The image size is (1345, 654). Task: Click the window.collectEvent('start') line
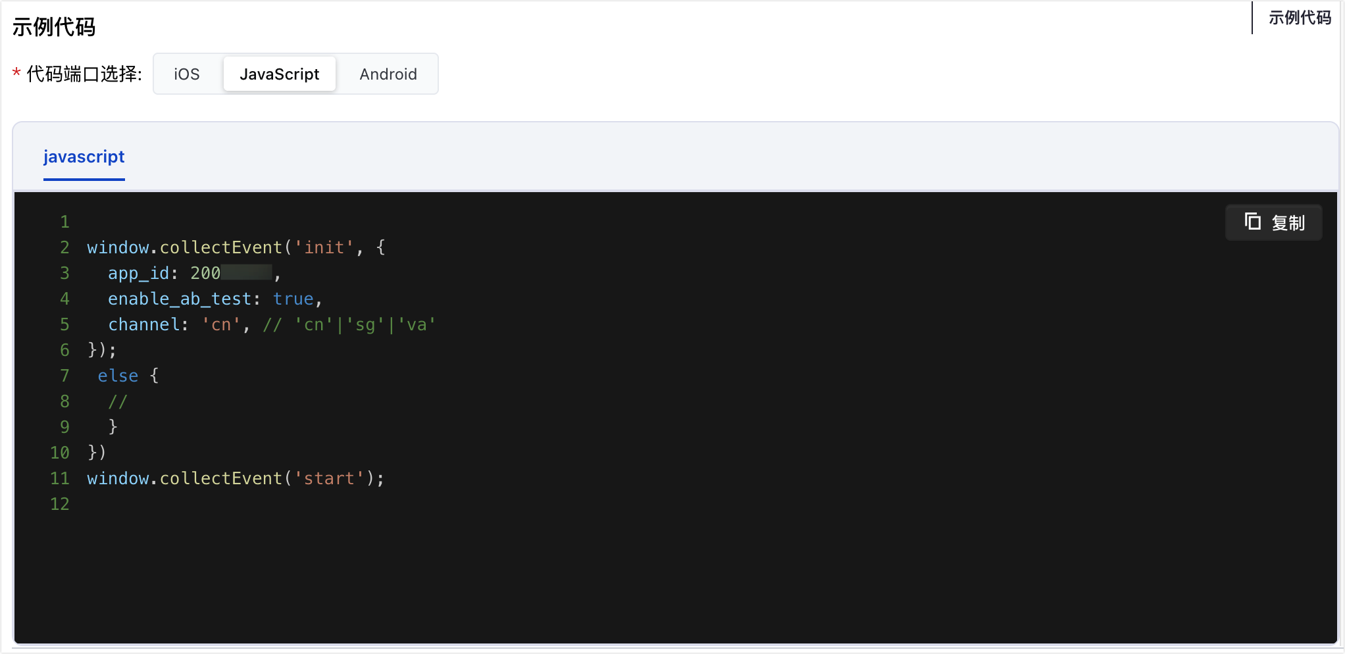pos(236,478)
